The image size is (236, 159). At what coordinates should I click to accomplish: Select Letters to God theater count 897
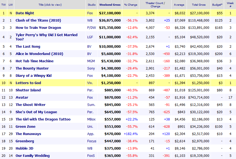[151, 83]
